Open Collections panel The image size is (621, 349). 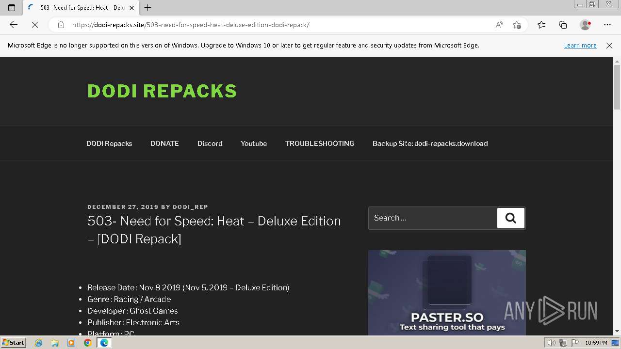[x=563, y=25]
